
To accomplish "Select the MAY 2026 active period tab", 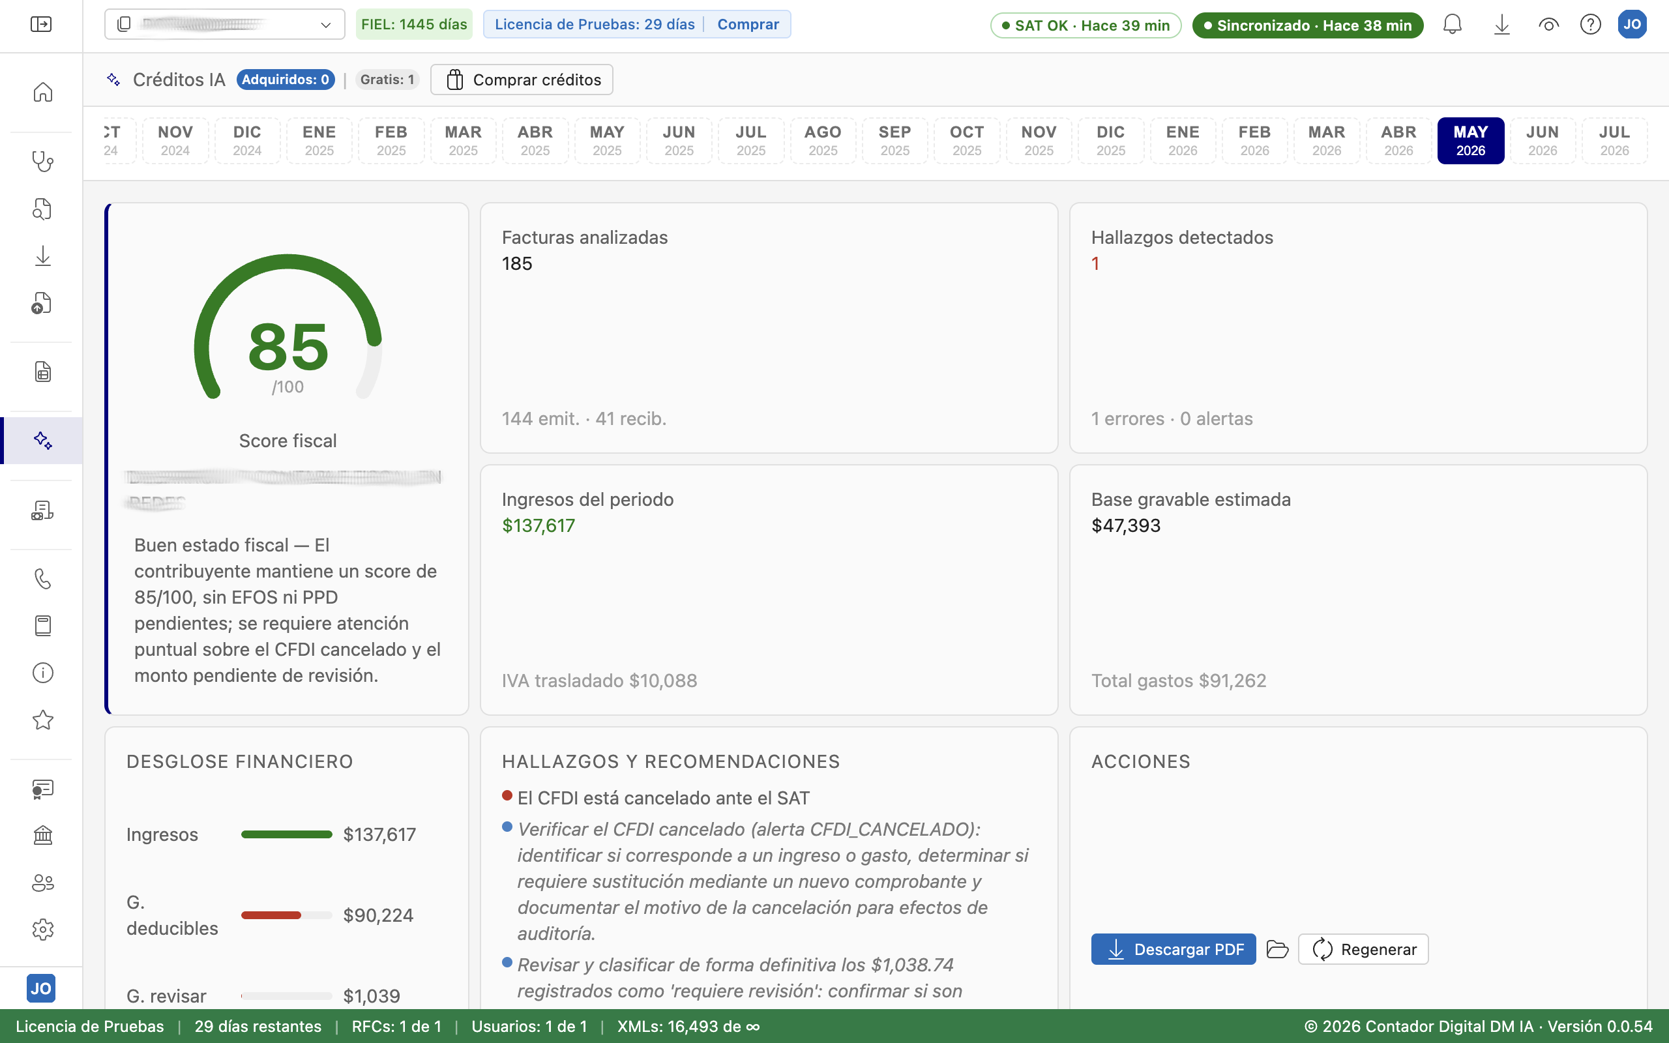I will [x=1470, y=141].
